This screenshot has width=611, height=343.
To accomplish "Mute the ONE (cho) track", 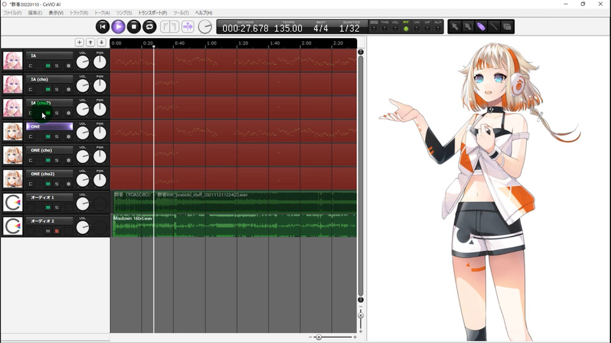I will coord(48,160).
